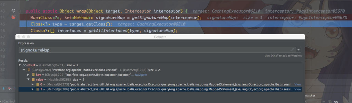Click the override @ gutter icon on line 43
This screenshot has height=103, width=352.
(13, 11)
